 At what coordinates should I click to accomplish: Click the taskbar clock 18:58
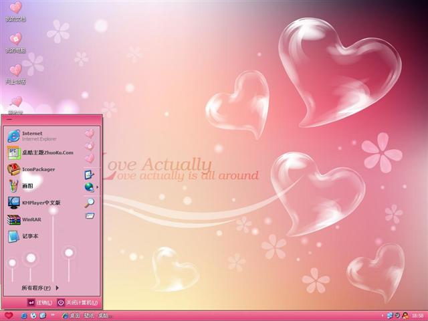[x=417, y=316]
